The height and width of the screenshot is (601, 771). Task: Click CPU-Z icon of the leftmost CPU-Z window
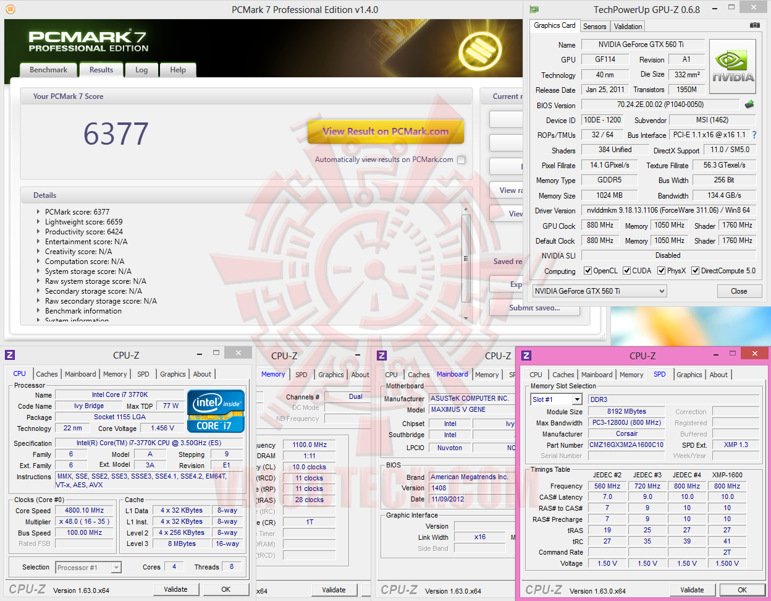pos(10,355)
